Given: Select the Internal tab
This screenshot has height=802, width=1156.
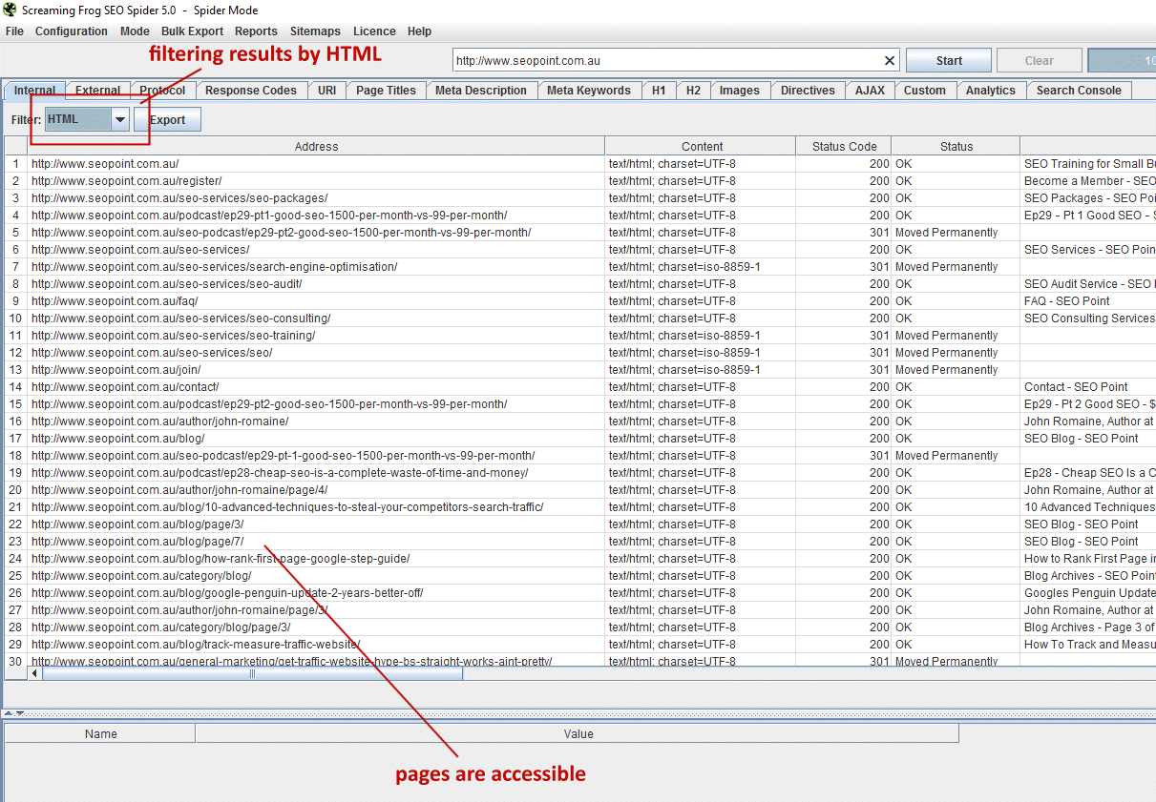Looking at the screenshot, I should click(34, 91).
